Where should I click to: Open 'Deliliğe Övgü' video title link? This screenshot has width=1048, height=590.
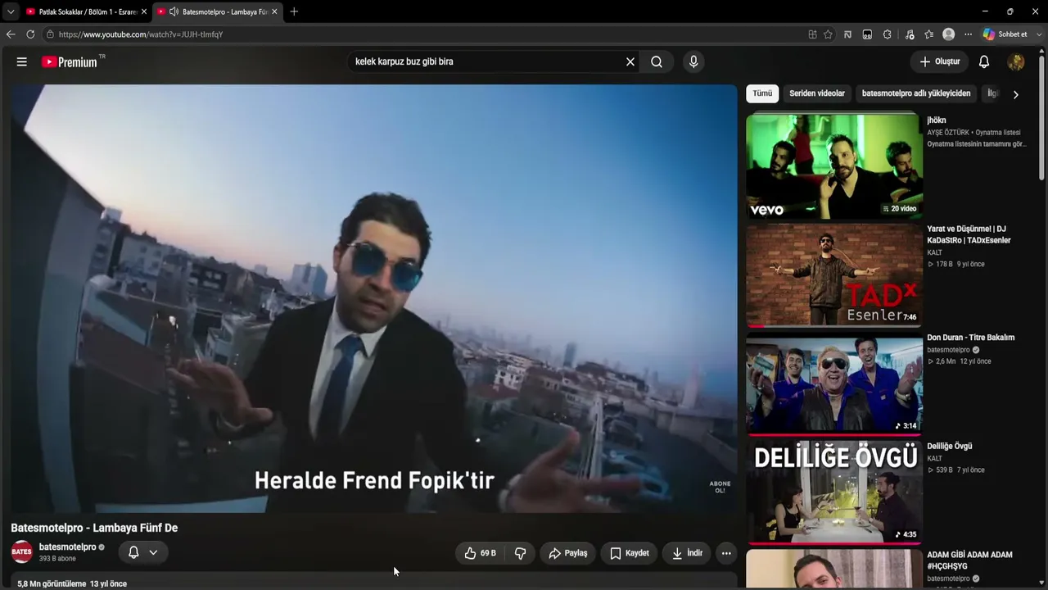coord(949,447)
